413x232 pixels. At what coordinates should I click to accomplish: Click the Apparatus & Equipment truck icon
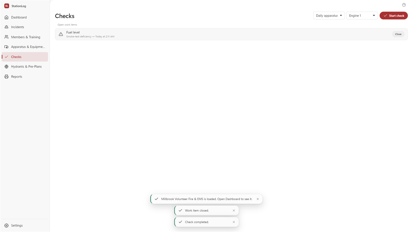(x=6, y=47)
